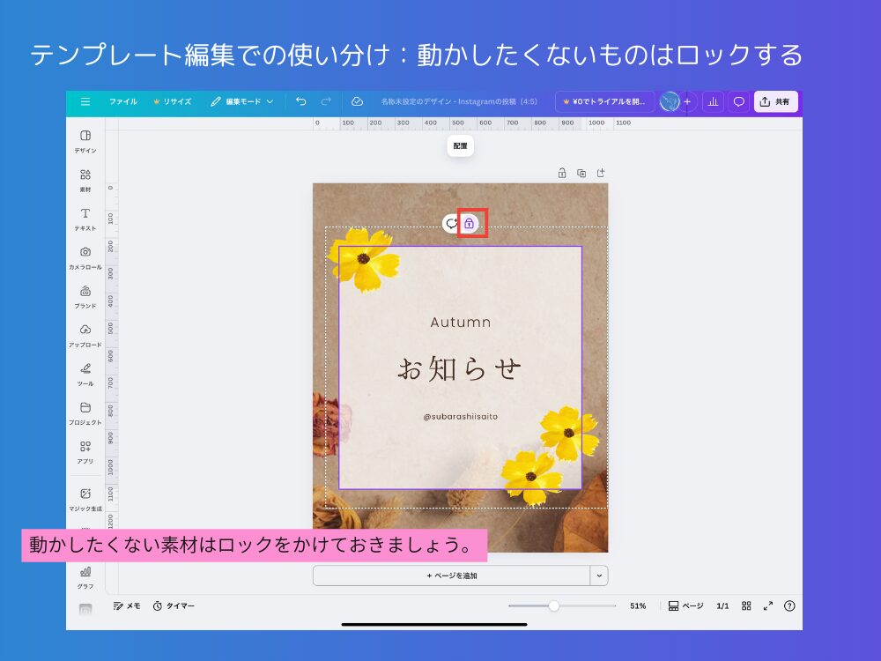Enable fullscreen presentation mode from status bar
This screenshot has height=661, width=881.
[x=767, y=606]
